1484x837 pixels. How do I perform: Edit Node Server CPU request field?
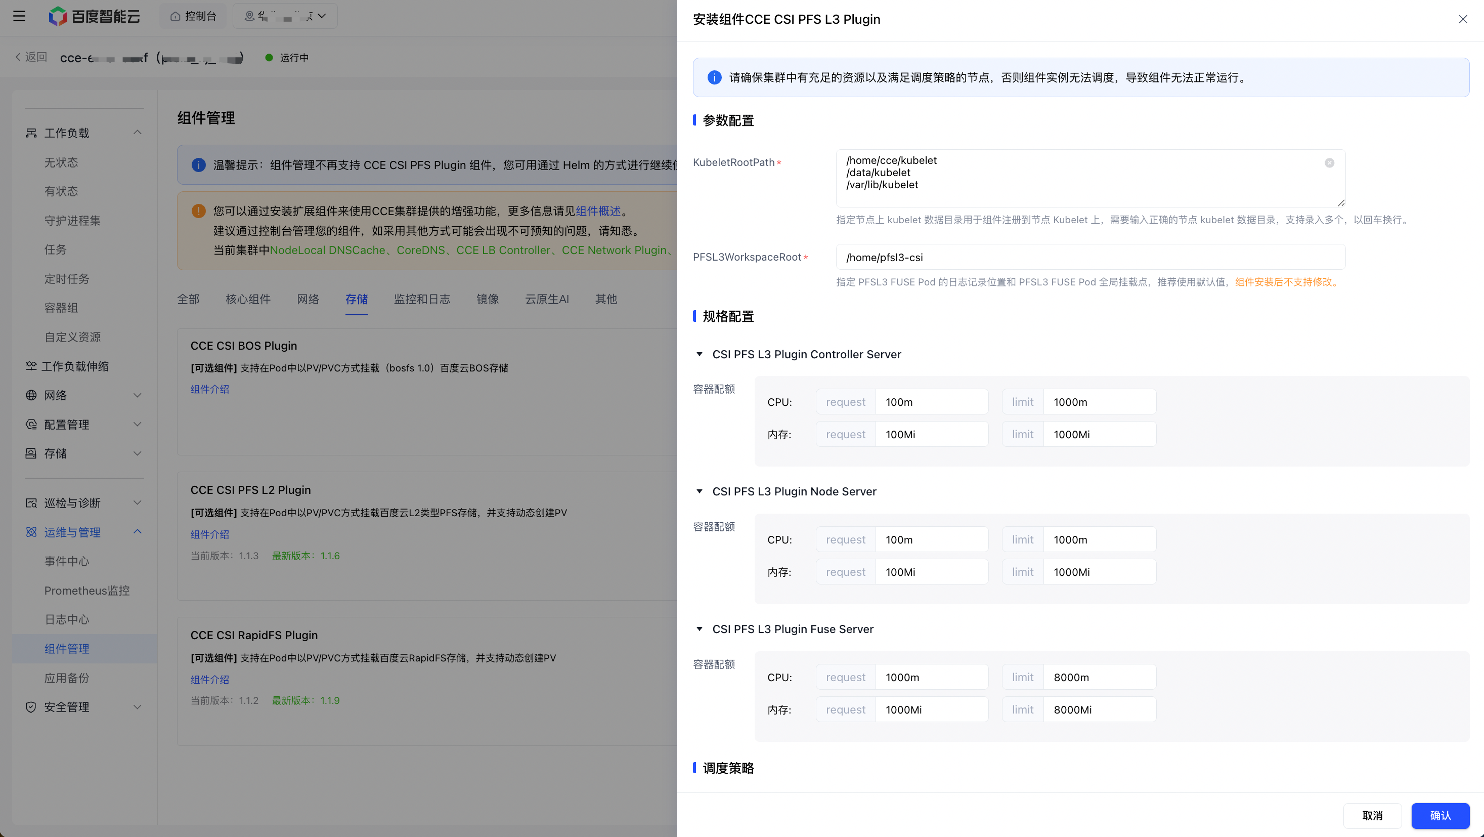[932, 539]
